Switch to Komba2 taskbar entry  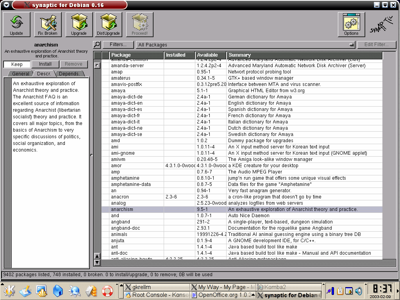(x=289, y=287)
